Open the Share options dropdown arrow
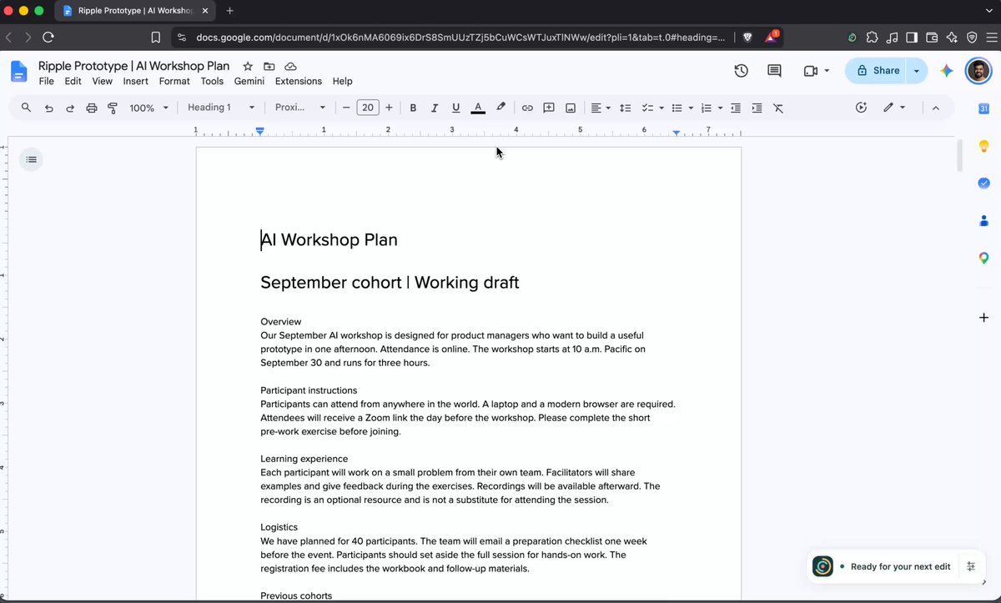The height and width of the screenshot is (603, 1001). pos(917,71)
